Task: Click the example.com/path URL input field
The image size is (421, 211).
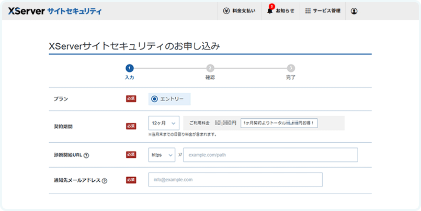Action: coord(270,155)
